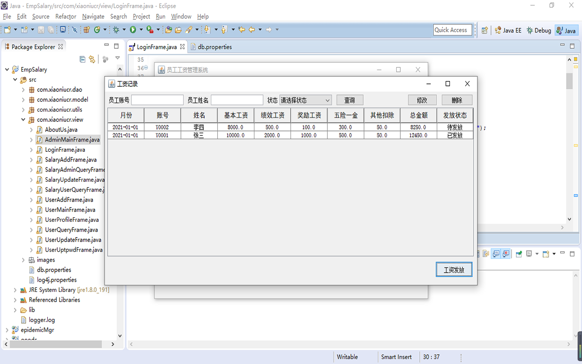Viewport: 582px width, 364px height.
Task: Click the Run External Tools icon
Action: [x=150, y=29]
